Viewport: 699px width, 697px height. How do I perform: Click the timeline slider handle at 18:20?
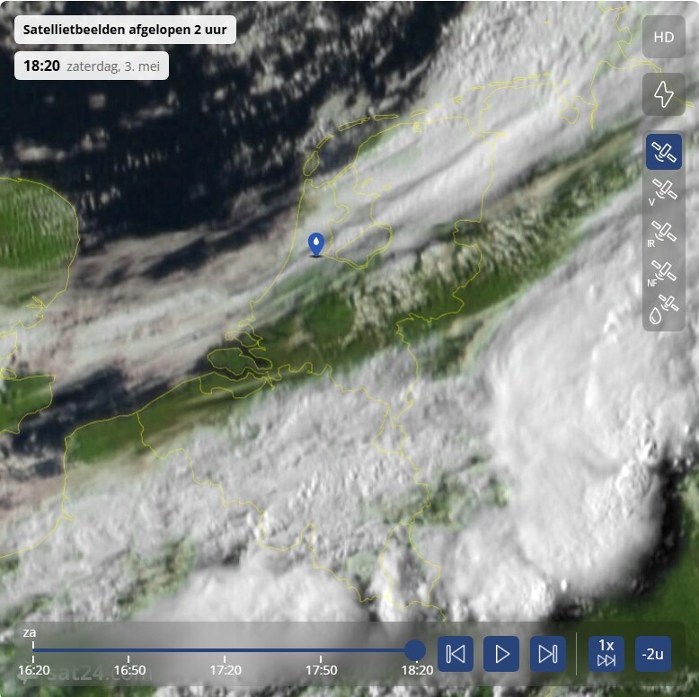pyautogui.click(x=415, y=650)
